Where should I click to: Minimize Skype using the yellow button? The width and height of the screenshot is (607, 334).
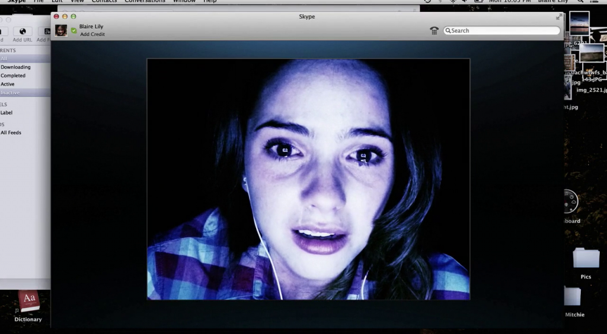tap(65, 16)
